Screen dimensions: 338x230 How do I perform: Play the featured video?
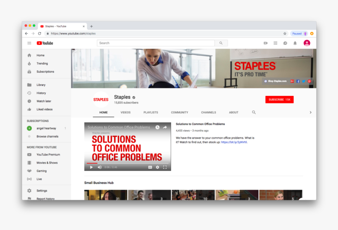[x=92, y=167]
